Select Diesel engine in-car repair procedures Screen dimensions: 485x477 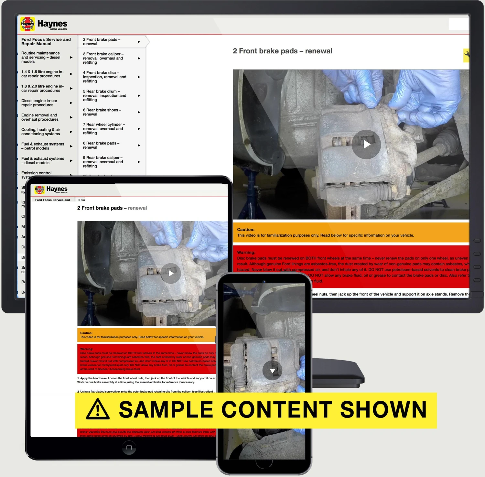pos(39,103)
